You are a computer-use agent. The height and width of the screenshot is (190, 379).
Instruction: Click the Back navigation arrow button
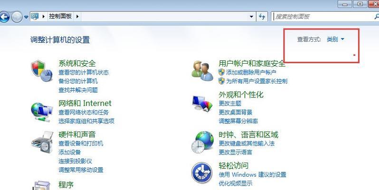[4, 17]
